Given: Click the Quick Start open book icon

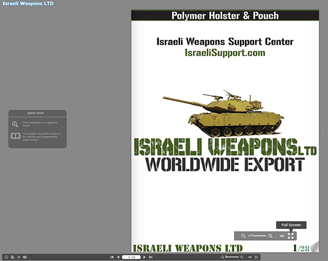Looking at the screenshot, I should (15, 136).
